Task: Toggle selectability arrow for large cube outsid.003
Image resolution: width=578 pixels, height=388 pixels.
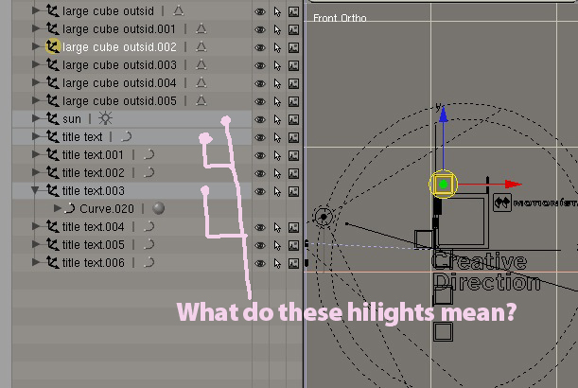Action: click(x=277, y=66)
